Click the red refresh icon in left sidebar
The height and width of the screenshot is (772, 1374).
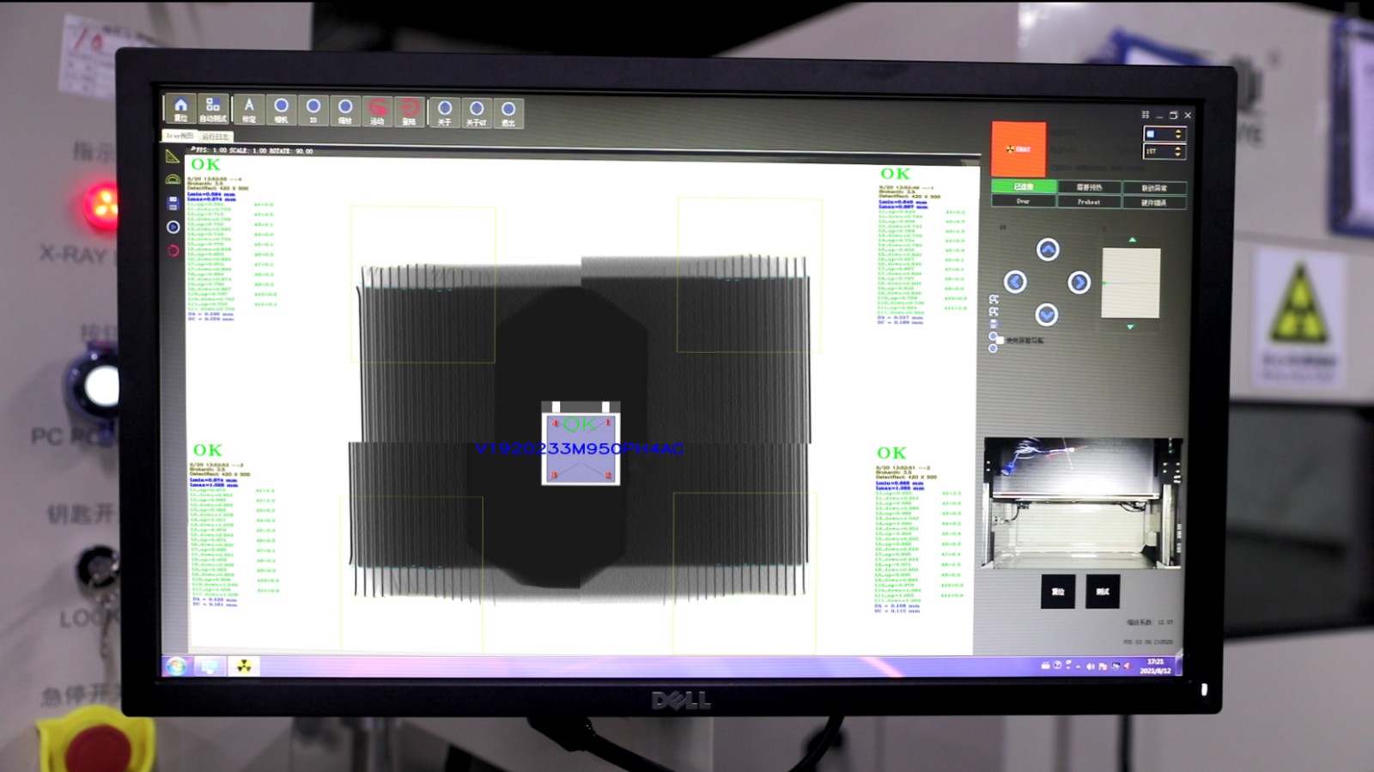point(173,251)
